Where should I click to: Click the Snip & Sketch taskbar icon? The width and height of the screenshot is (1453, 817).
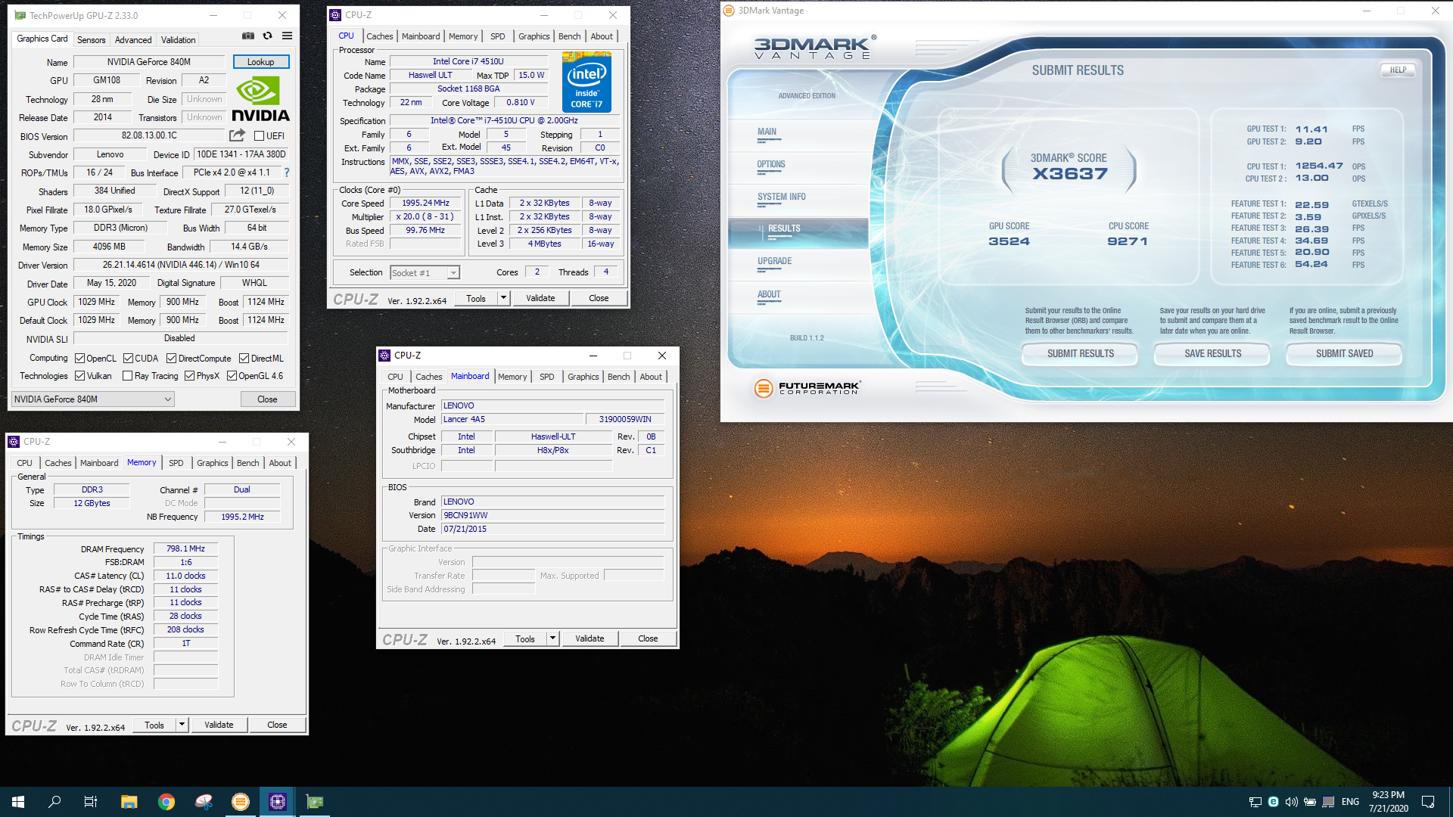(204, 801)
